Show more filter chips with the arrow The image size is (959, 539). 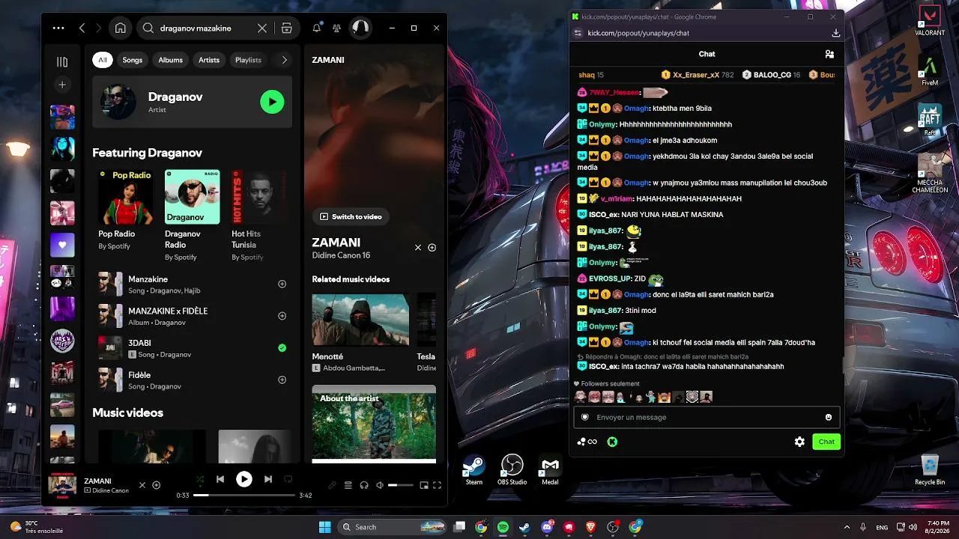pyautogui.click(x=284, y=60)
